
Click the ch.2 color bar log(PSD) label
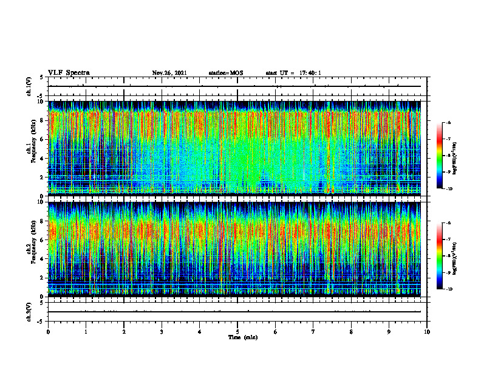coord(455,259)
